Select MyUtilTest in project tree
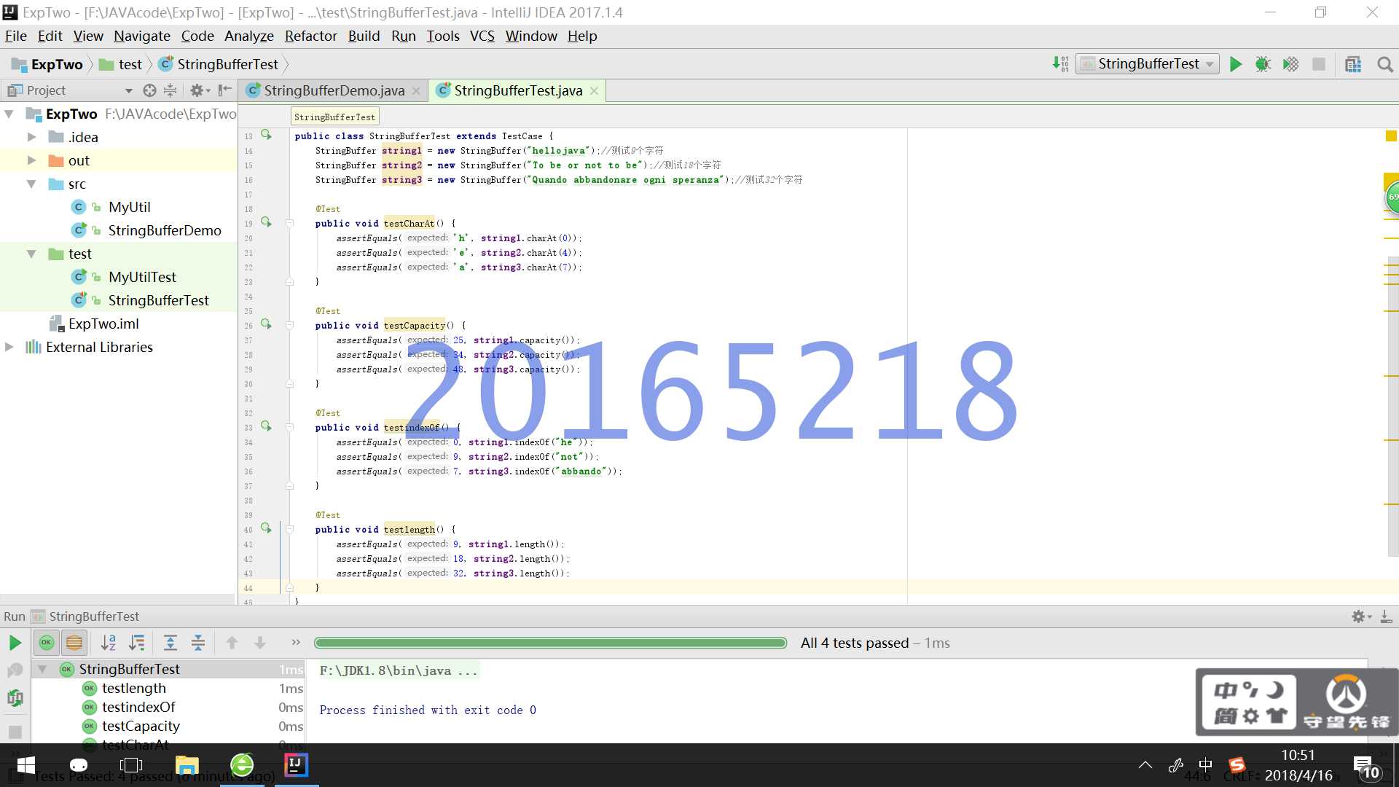Viewport: 1399px width, 787px height. point(142,277)
